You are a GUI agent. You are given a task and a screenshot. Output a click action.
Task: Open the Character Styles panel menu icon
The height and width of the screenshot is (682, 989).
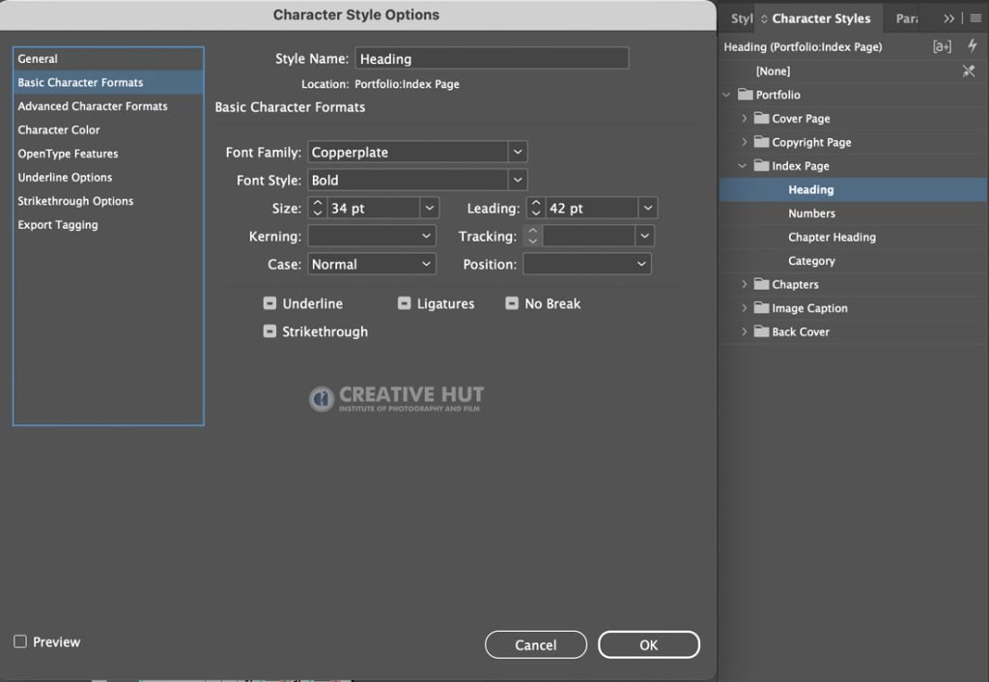pos(975,18)
